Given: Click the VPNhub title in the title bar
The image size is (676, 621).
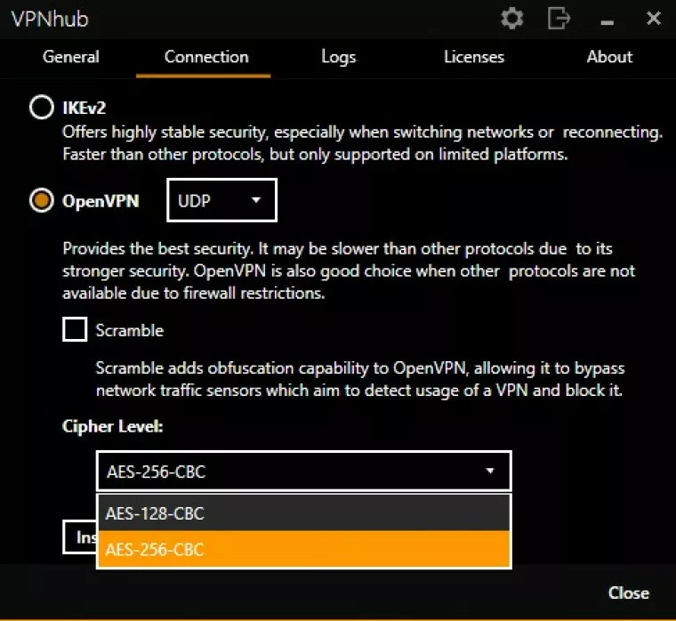Looking at the screenshot, I should [50, 19].
